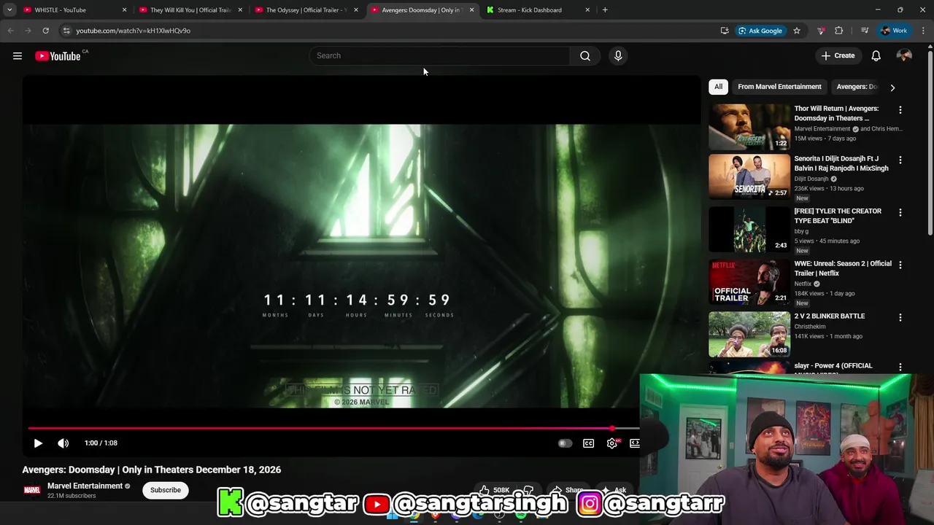Open the player settings gear
The image size is (934, 525).
[x=612, y=443]
